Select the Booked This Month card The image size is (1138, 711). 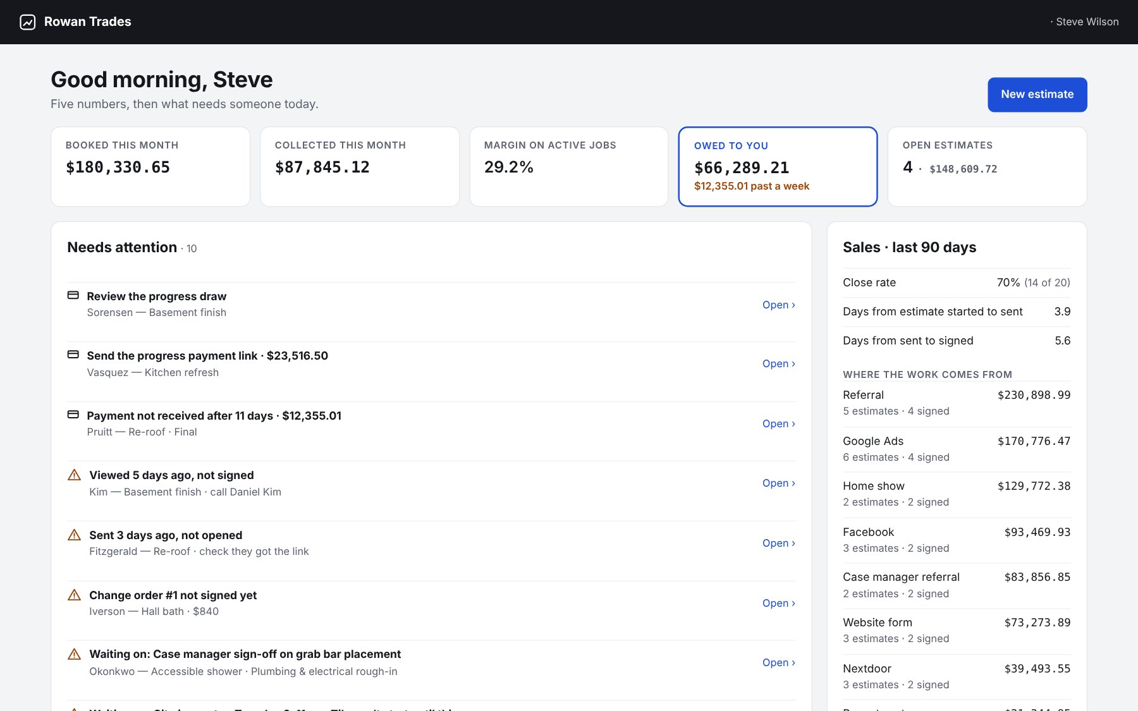150,167
